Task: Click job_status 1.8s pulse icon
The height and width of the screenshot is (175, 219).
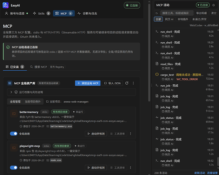Action: click(x=157, y=139)
